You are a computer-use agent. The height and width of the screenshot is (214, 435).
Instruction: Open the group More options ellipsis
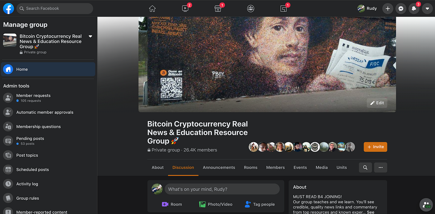(x=381, y=167)
